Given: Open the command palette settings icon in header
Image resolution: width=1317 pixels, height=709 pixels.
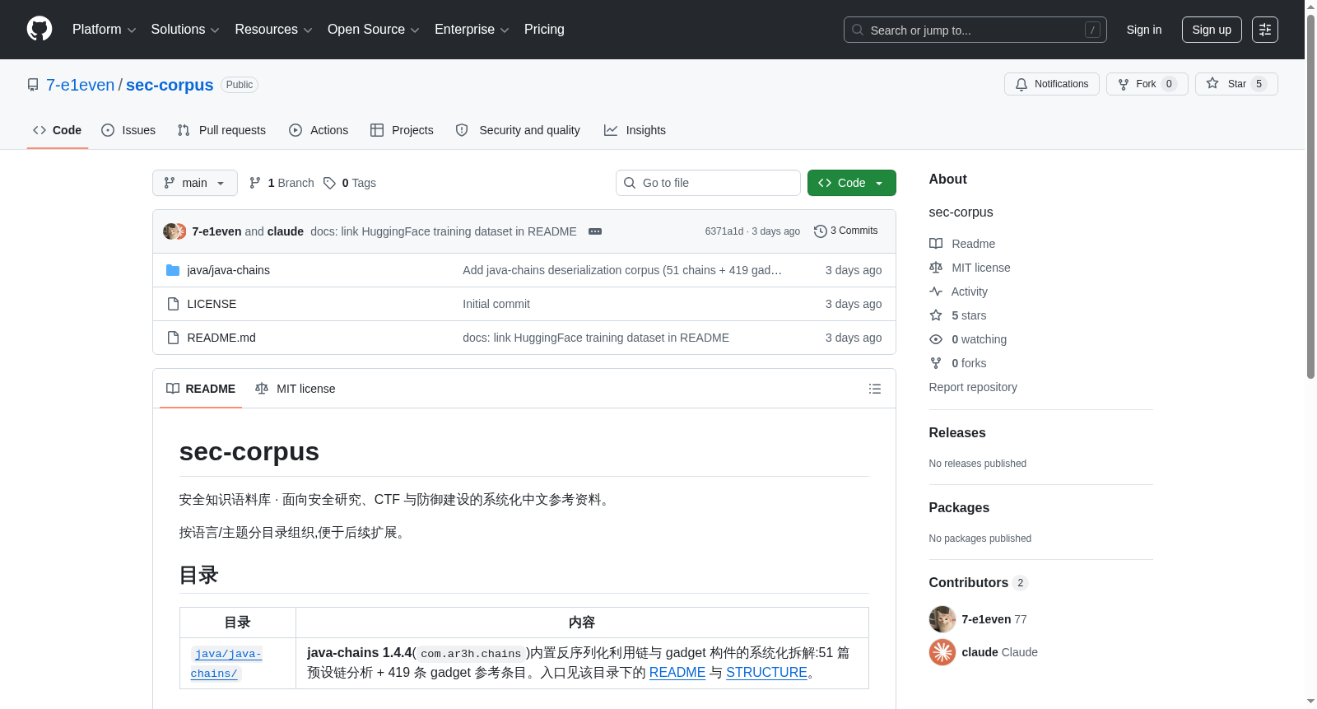Looking at the screenshot, I should tap(1265, 30).
